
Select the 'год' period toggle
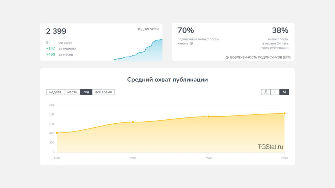[86, 92]
